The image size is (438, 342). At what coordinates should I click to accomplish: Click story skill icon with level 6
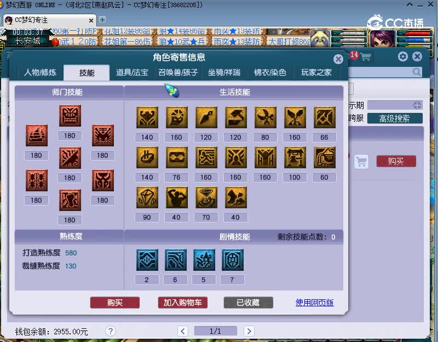tap(175, 260)
